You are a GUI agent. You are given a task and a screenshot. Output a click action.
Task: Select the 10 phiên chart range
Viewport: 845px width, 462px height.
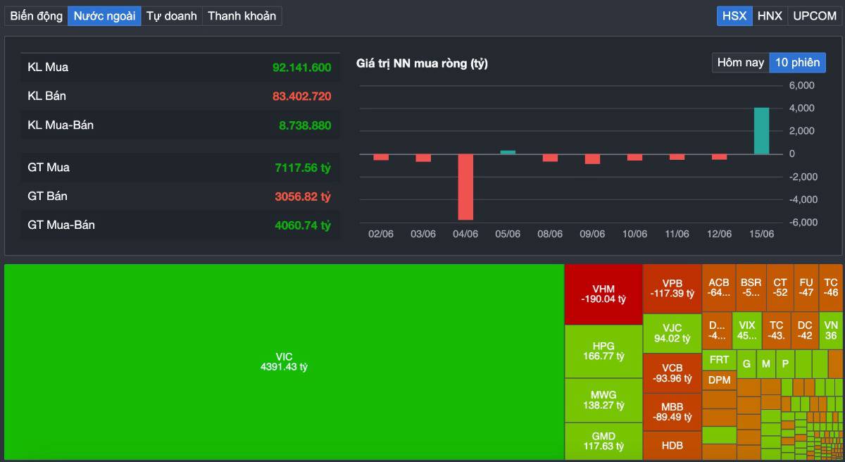[x=798, y=63]
